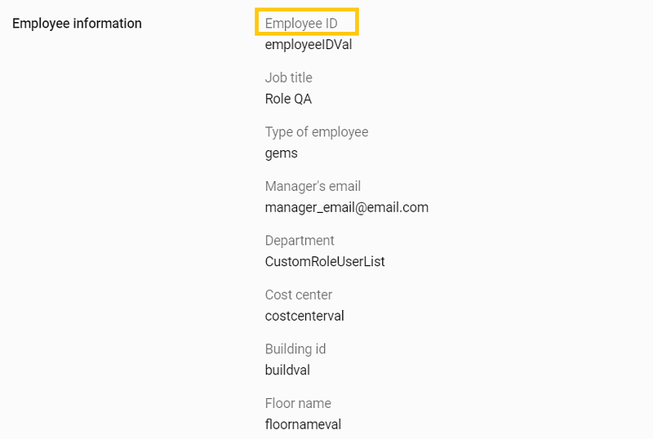The image size is (653, 439).
Task: Select the CustomRoleUserList department value
Action: click(x=325, y=262)
